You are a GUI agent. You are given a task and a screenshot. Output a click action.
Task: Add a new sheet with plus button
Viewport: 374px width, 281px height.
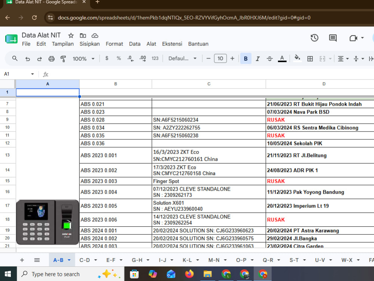pos(22,260)
